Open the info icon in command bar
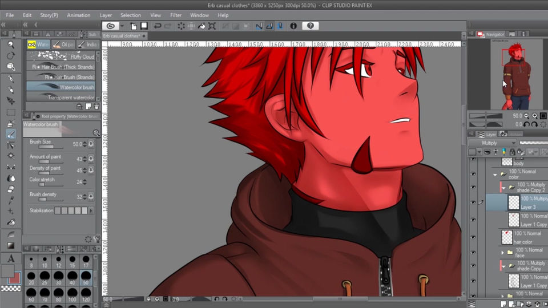This screenshot has width=548, height=308. pos(293,26)
